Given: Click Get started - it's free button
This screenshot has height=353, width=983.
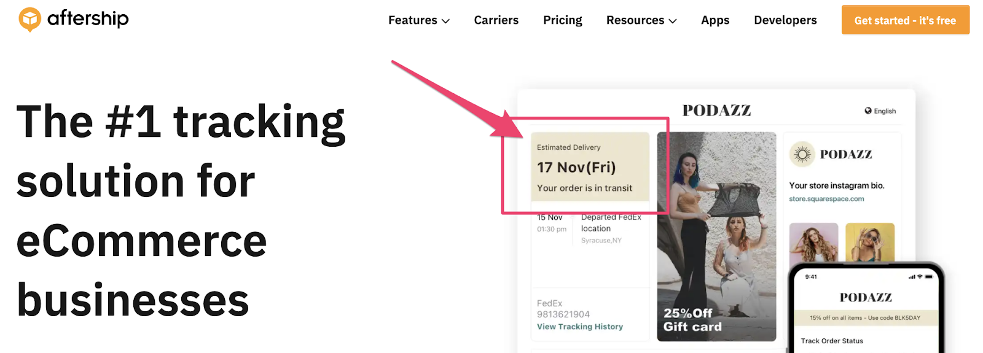Looking at the screenshot, I should pyautogui.click(x=906, y=20).
